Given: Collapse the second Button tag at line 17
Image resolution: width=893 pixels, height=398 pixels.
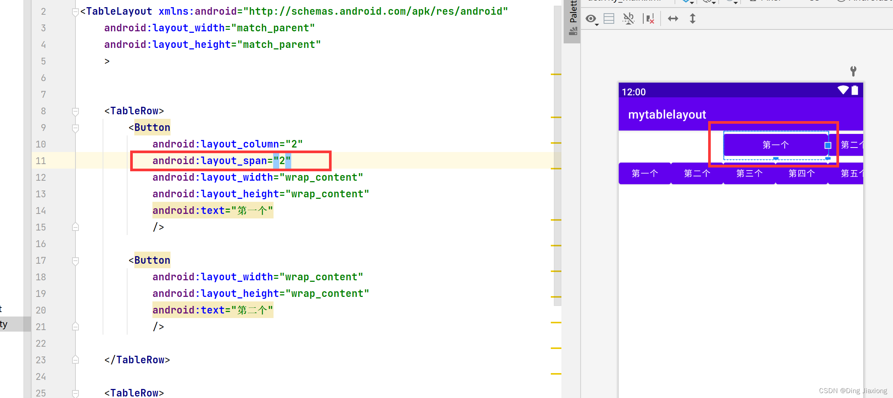Looking at the screenshot, I should [75, 261].
